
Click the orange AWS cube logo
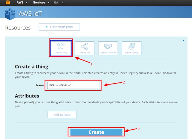tap(8, 2)
